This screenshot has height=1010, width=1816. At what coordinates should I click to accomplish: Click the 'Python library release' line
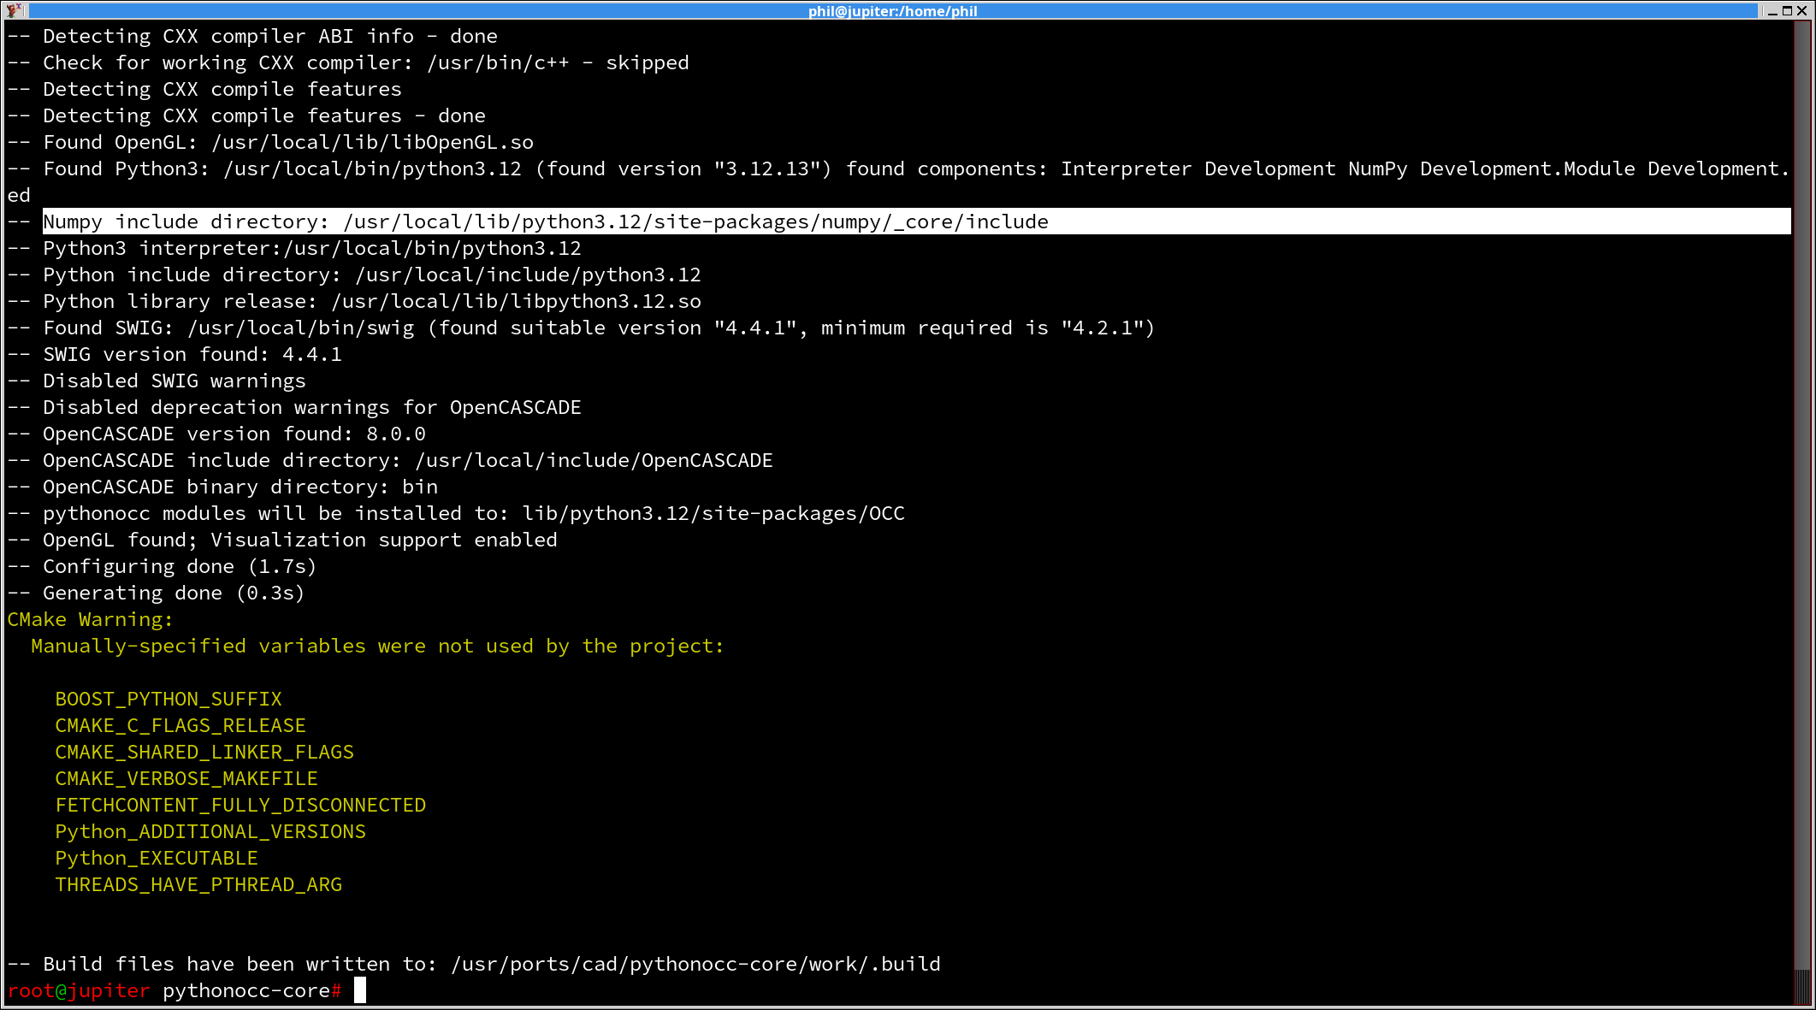click(x=354, y=301)
